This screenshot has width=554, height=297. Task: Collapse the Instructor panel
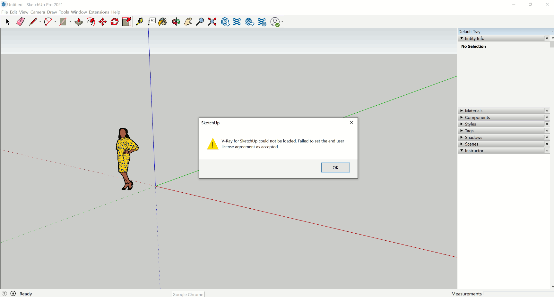point(462,150)
